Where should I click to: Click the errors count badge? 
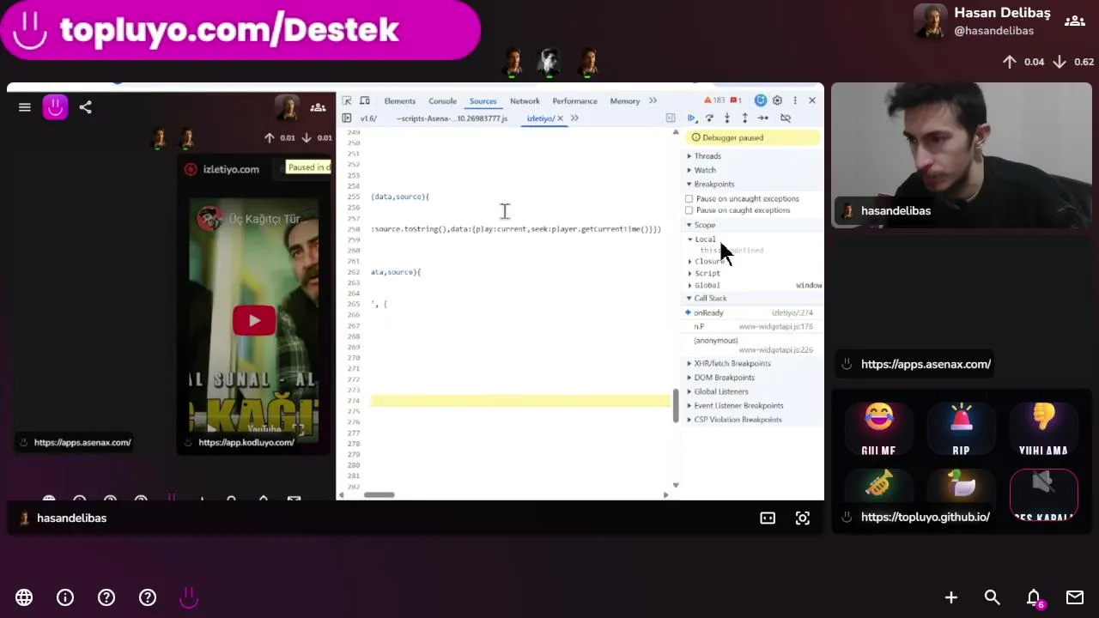click(x=736, y=100)
